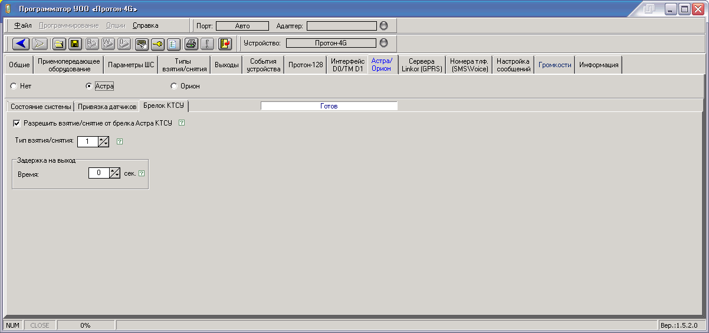Click the read-from-device chip icon (R)
The height and width of the screenshot is (333, 709).
(x=92, y=44)
